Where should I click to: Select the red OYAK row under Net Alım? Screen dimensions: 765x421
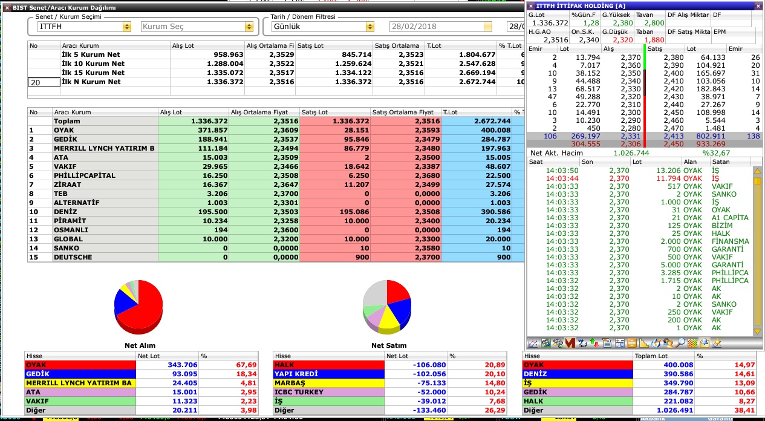(x=142, y=365)
